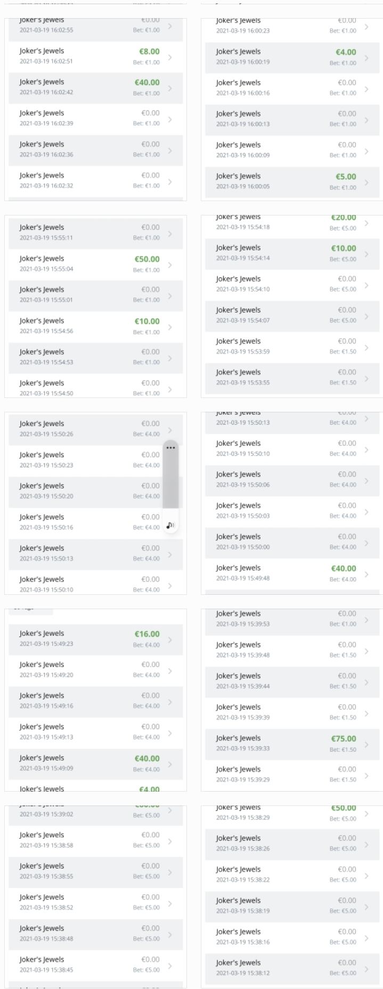Click the arrow icon for the €8.00 win
383x989 pixels.
[x=170, y=57]
